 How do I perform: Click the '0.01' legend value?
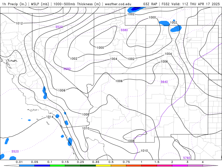[x=19, y=162]
